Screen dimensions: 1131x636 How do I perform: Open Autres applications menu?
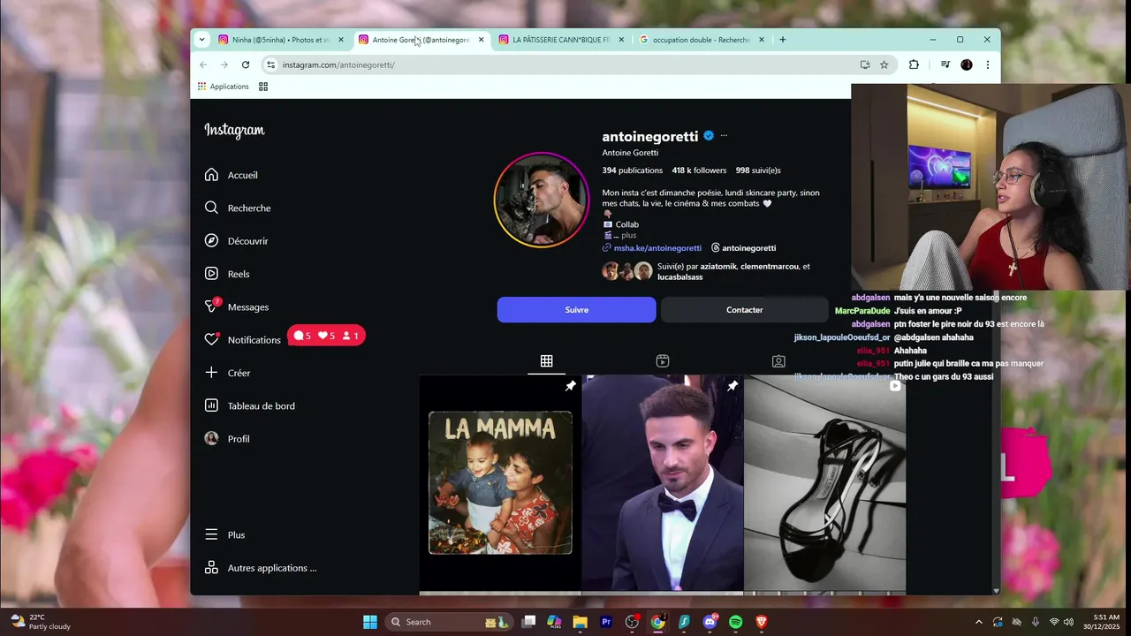click(260, 568)
